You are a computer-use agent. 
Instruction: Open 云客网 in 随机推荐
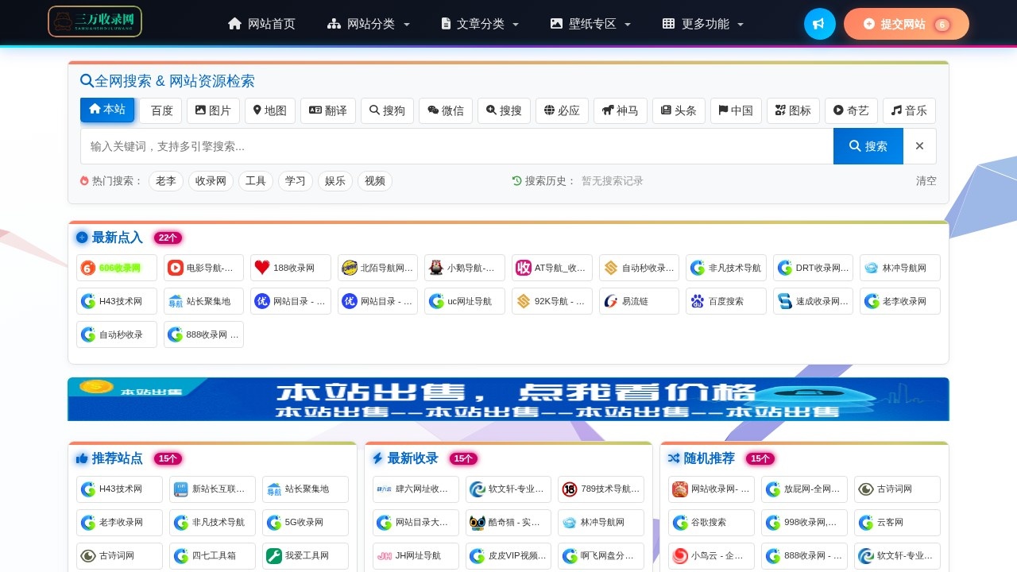(x=897, y=523)
